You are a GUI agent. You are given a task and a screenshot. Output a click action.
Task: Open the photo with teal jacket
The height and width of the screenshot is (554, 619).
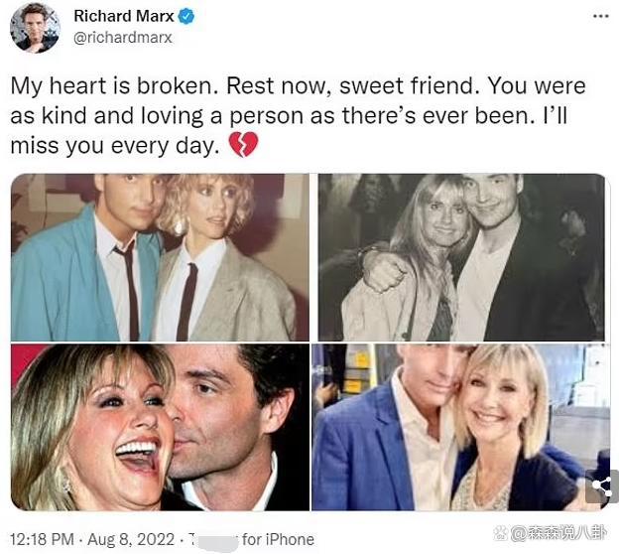(160, 257)
